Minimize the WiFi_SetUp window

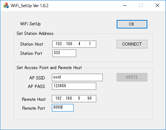(x=125, y=5)
